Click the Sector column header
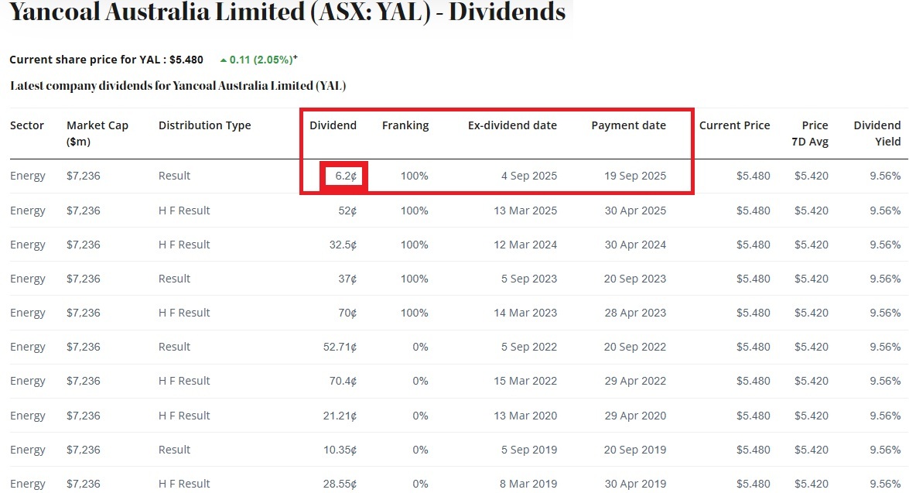The image size is (909, 493). coord(27,125)
